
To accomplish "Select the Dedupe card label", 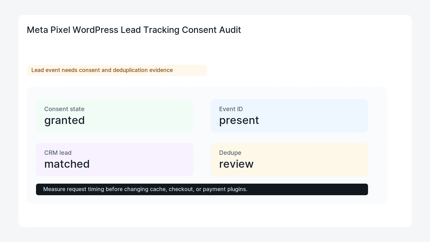I will click(x=230, y=153).
